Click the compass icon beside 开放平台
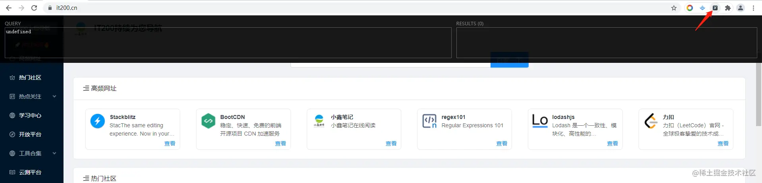 coord(12,134)
